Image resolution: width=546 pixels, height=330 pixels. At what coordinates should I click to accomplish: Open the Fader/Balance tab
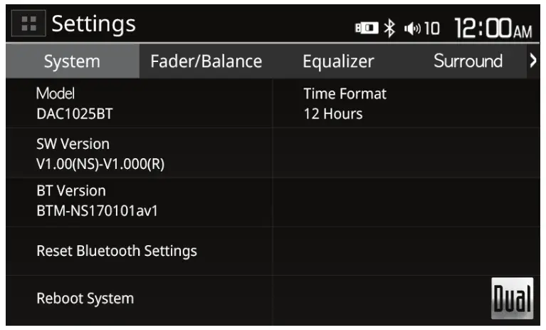[x=206, y=61]
